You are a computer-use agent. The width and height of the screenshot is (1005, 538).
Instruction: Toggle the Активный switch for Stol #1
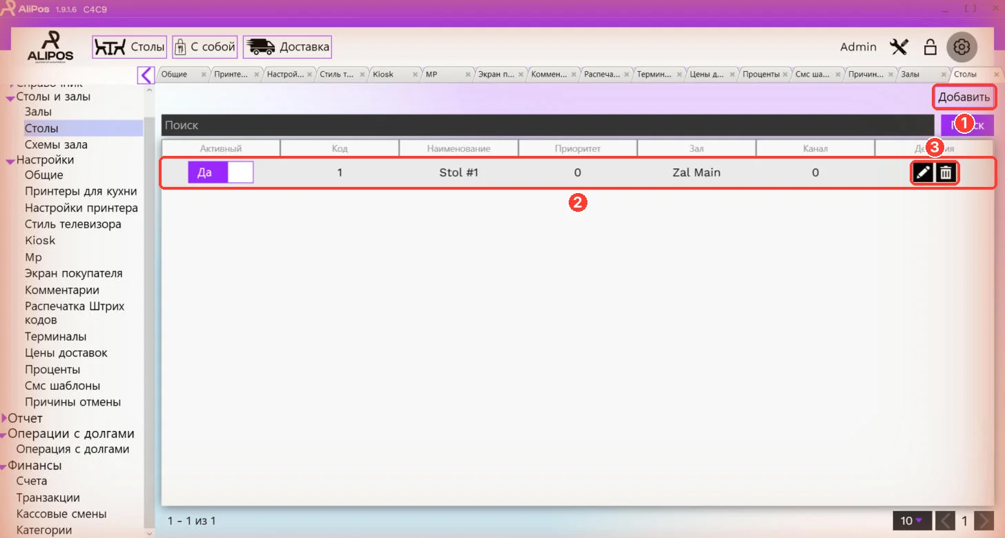221,172
